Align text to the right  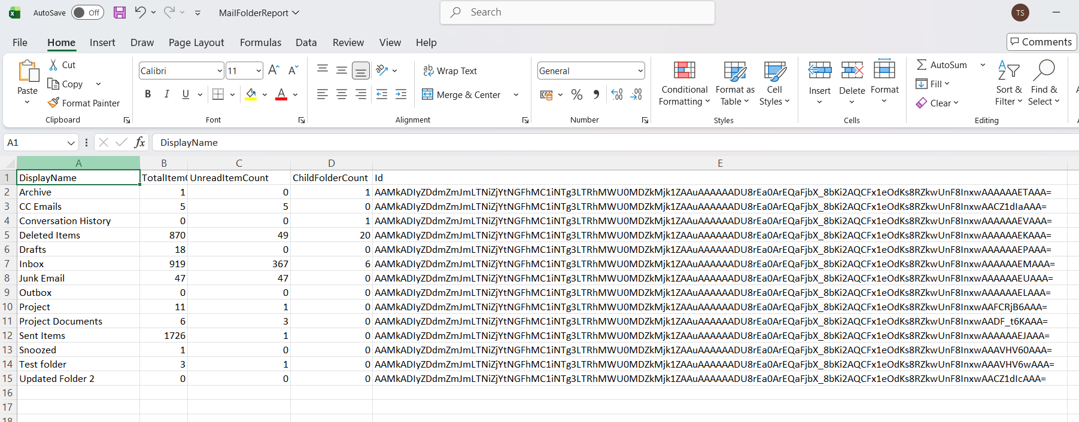pyautogui.click(x=361, y=94)
